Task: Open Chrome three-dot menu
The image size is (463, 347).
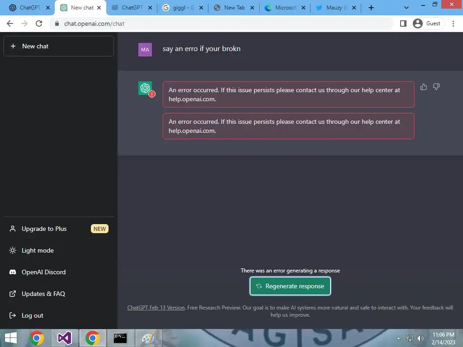Action: point(453,23)
